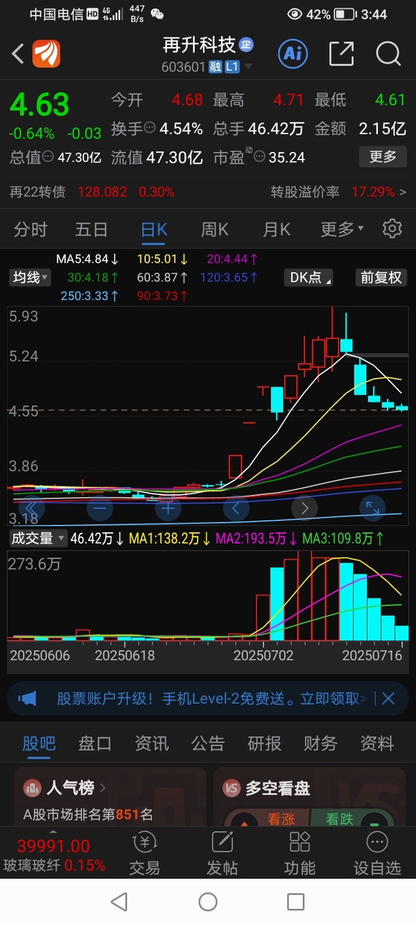
Task: Open 资讯 tab
Action: click(151, 743)
